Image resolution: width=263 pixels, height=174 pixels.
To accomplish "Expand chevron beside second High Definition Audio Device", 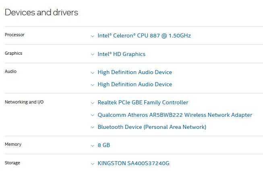I will (x=92, y=85).
